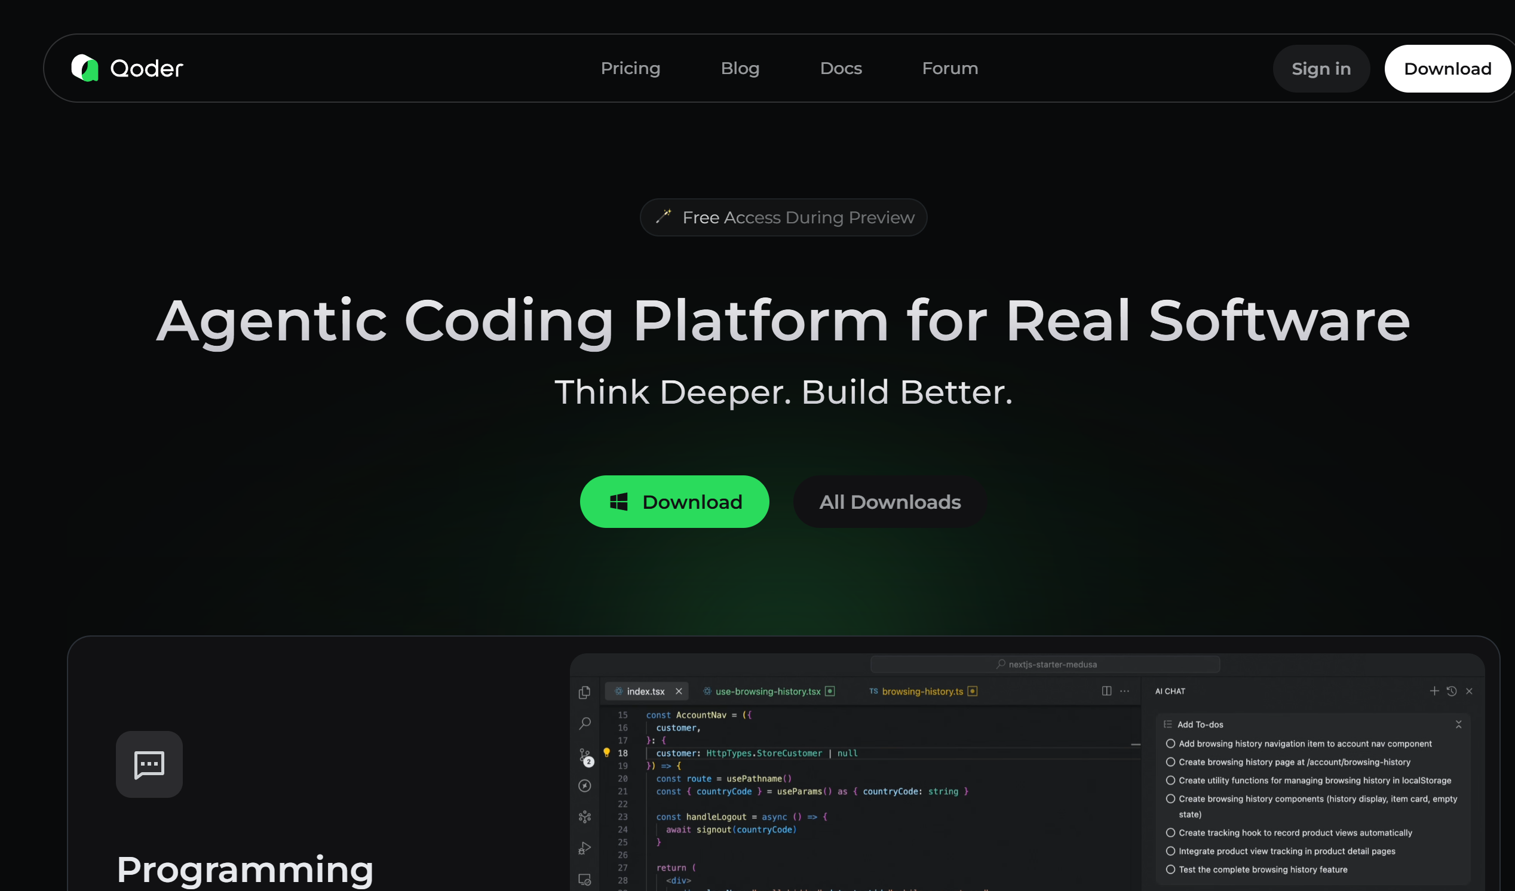
Task: Go to the Docs page
Action: 841,68
